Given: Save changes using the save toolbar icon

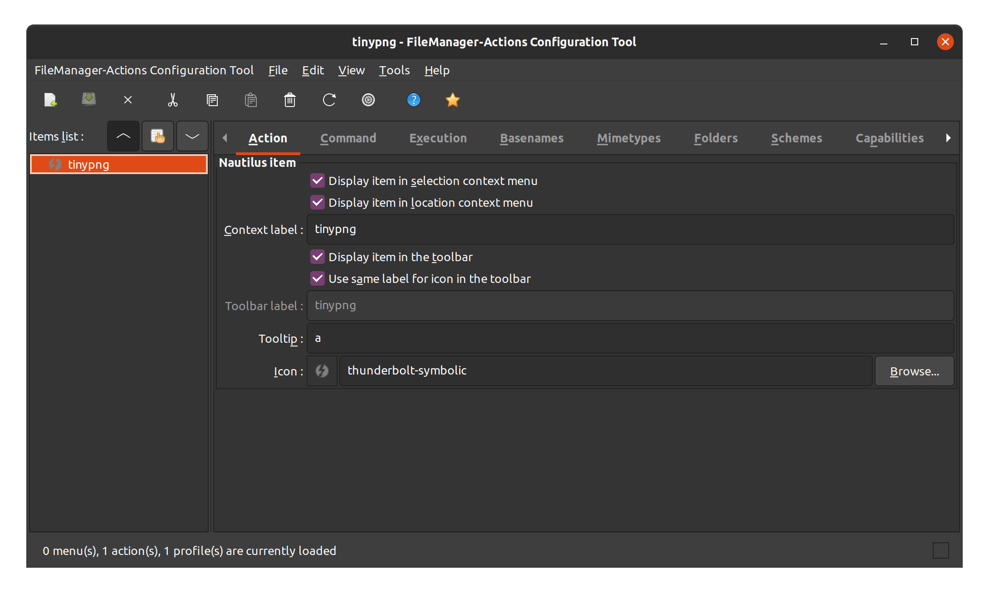Looking at the screenshot, I should (89, 100).
